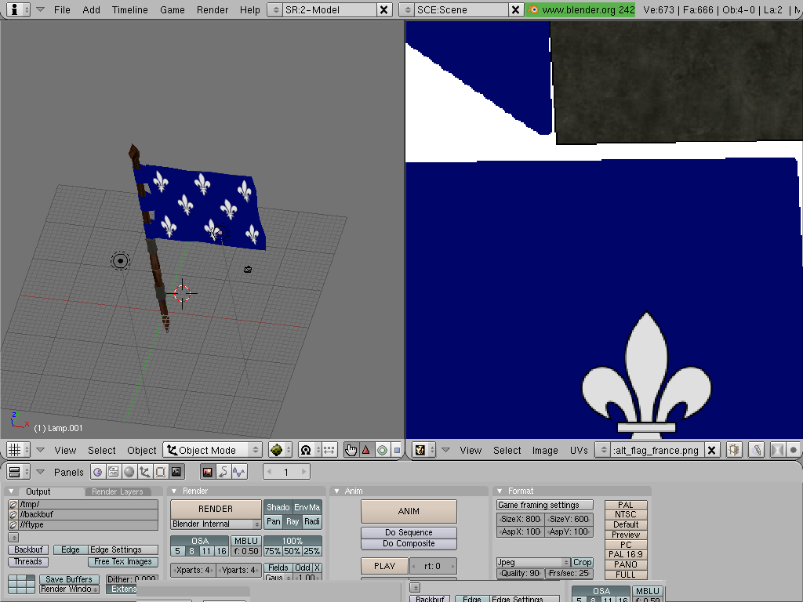Screen dimensions: 803x602
Task: Toggle the EnvMa environment map option
Action: [x=307, y=507]
